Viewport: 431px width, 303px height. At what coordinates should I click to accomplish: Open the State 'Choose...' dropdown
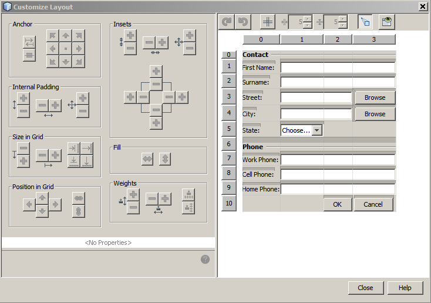[317, 130]
